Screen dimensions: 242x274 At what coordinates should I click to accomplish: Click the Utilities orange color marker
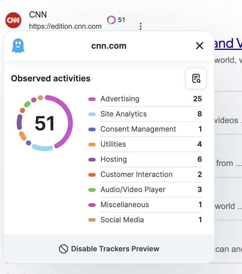coord(92,145)
